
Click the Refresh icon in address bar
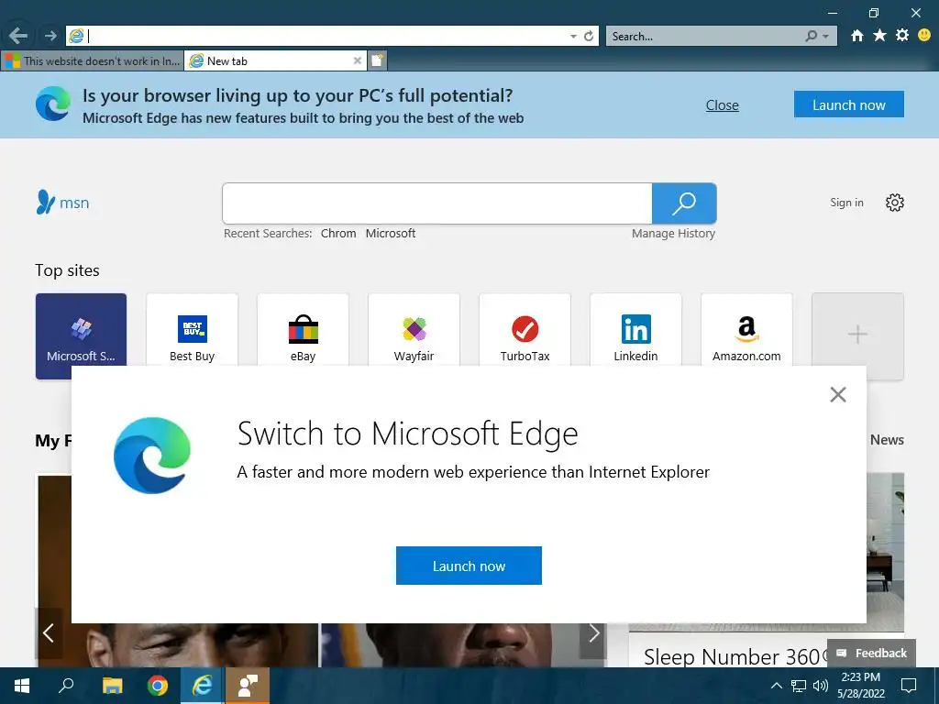click(589, 37)
